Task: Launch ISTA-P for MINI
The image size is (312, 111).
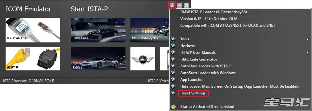Action: (x=143, y=59)
